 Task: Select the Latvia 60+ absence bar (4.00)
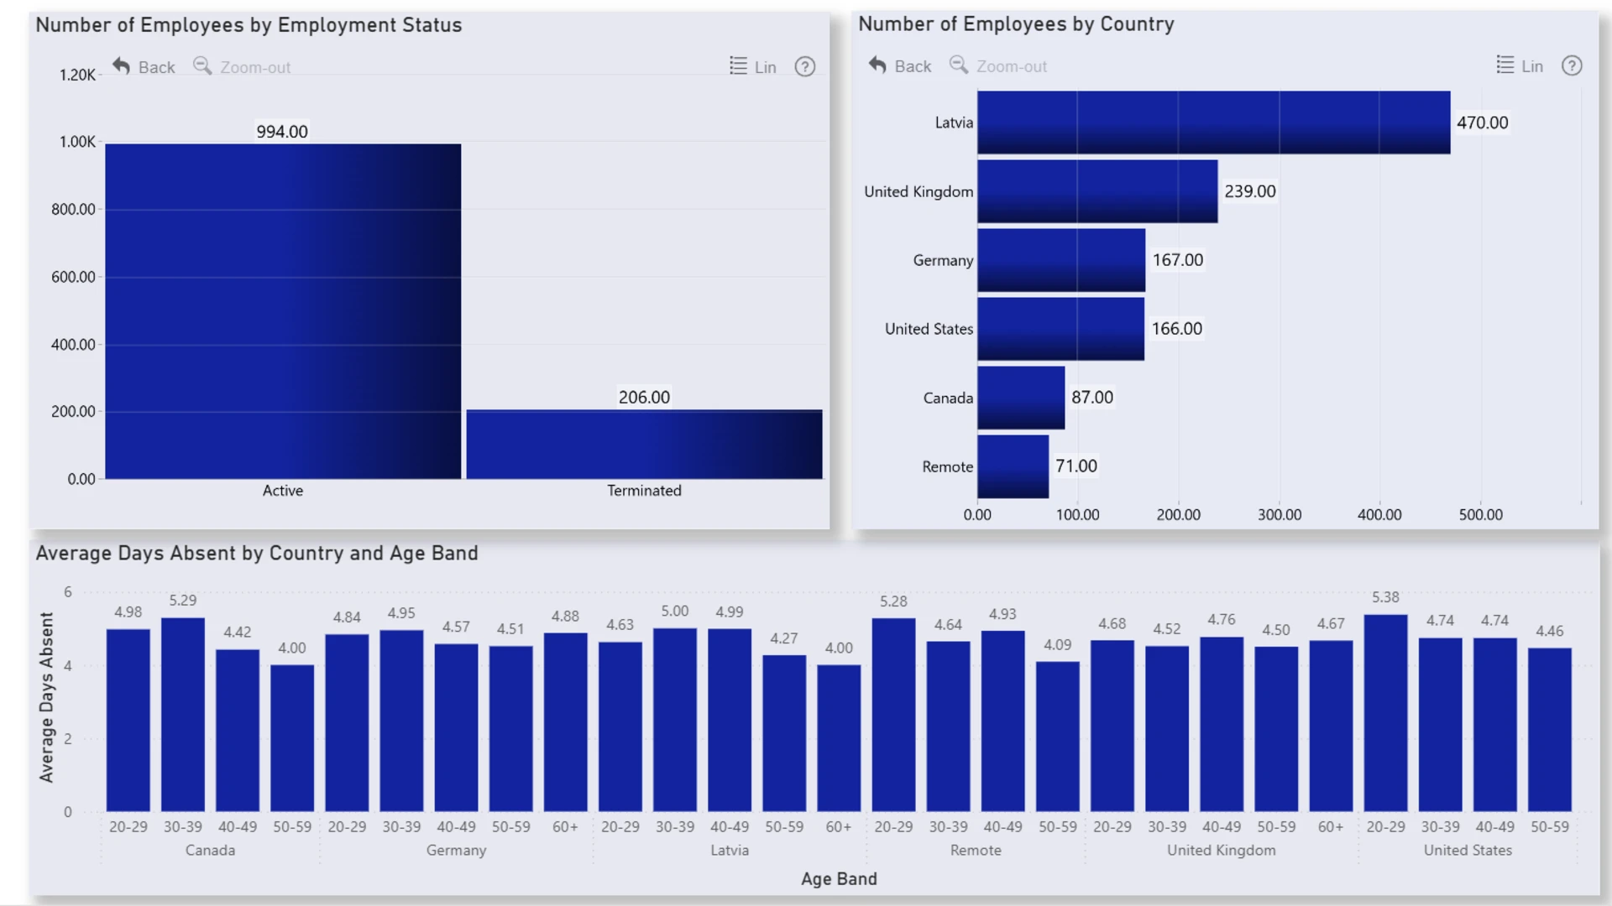point(839,738)
